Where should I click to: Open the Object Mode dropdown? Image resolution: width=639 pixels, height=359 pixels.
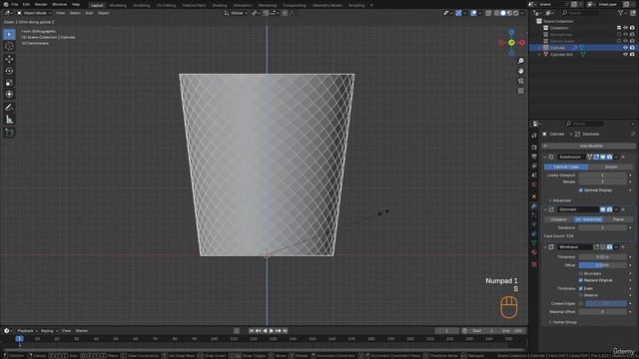pos(34,13)
